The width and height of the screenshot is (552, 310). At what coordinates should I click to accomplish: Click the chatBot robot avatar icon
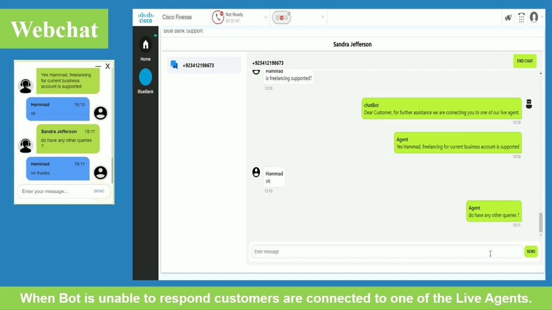pyautogui.click(x=529, y=104)
